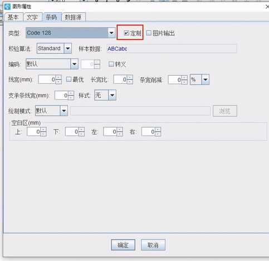Increase the 空白区 右 spinner

158,130
